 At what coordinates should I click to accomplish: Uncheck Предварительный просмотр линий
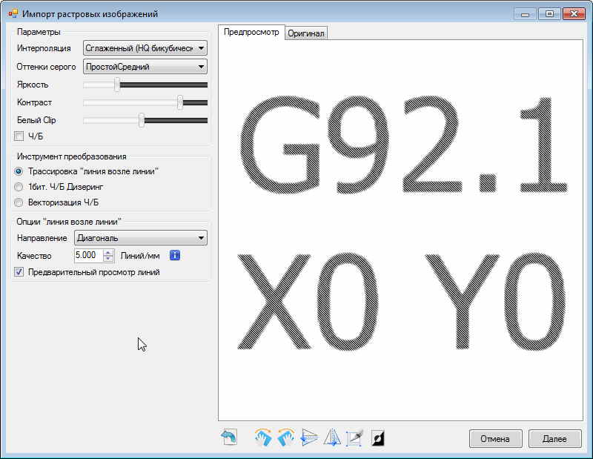click(x=19, y=272)
